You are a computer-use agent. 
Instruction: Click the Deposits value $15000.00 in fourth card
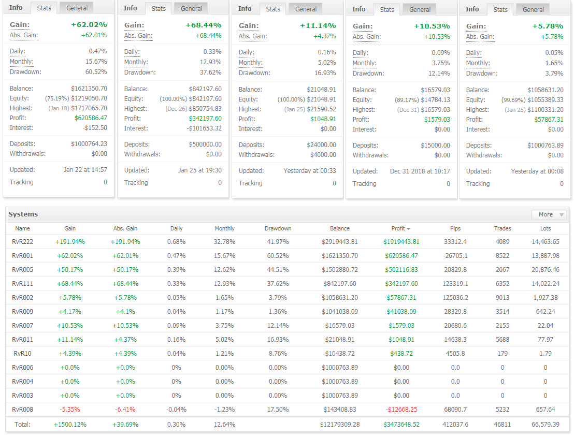tap(435, 146)
